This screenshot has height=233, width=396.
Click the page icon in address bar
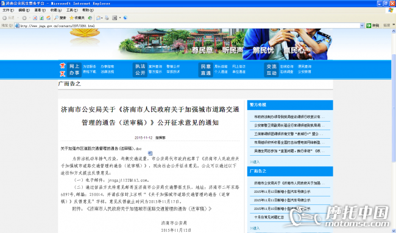pyautogui.click(x=17, y=26)
